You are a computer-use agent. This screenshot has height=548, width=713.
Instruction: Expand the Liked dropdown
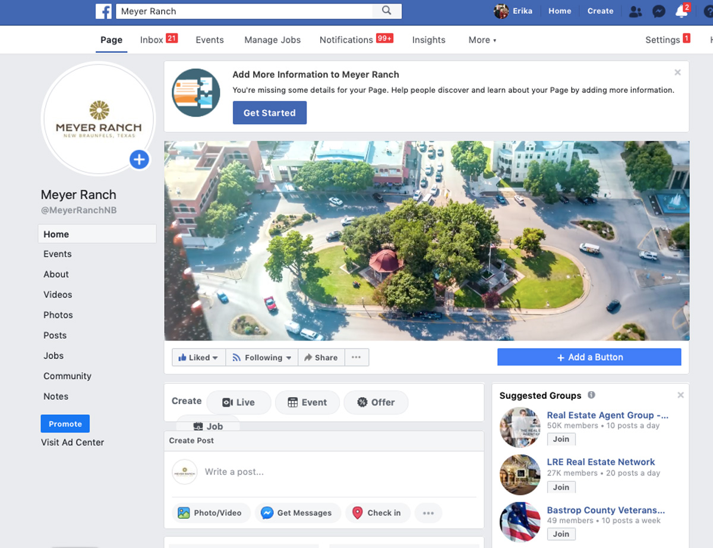coord(198,357)
